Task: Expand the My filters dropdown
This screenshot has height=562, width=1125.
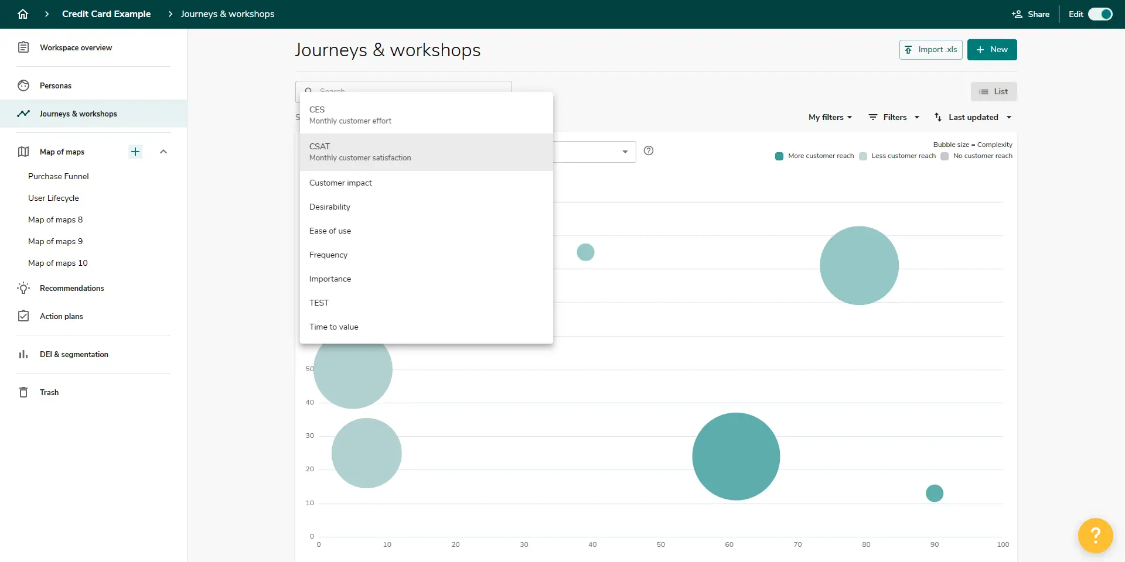Action: [830, 117]
